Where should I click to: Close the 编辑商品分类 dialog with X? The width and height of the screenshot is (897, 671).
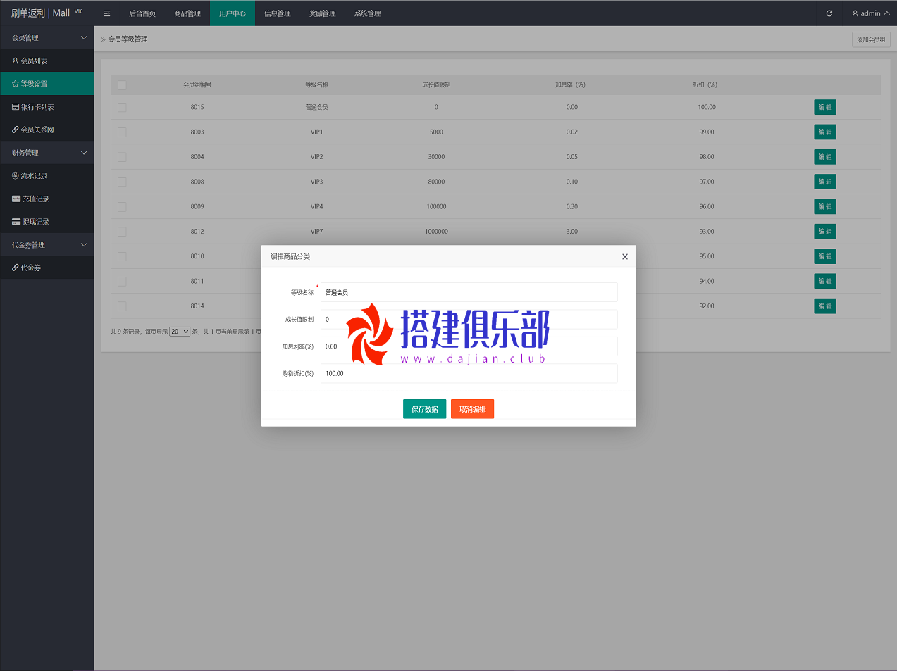pos(625,257)
